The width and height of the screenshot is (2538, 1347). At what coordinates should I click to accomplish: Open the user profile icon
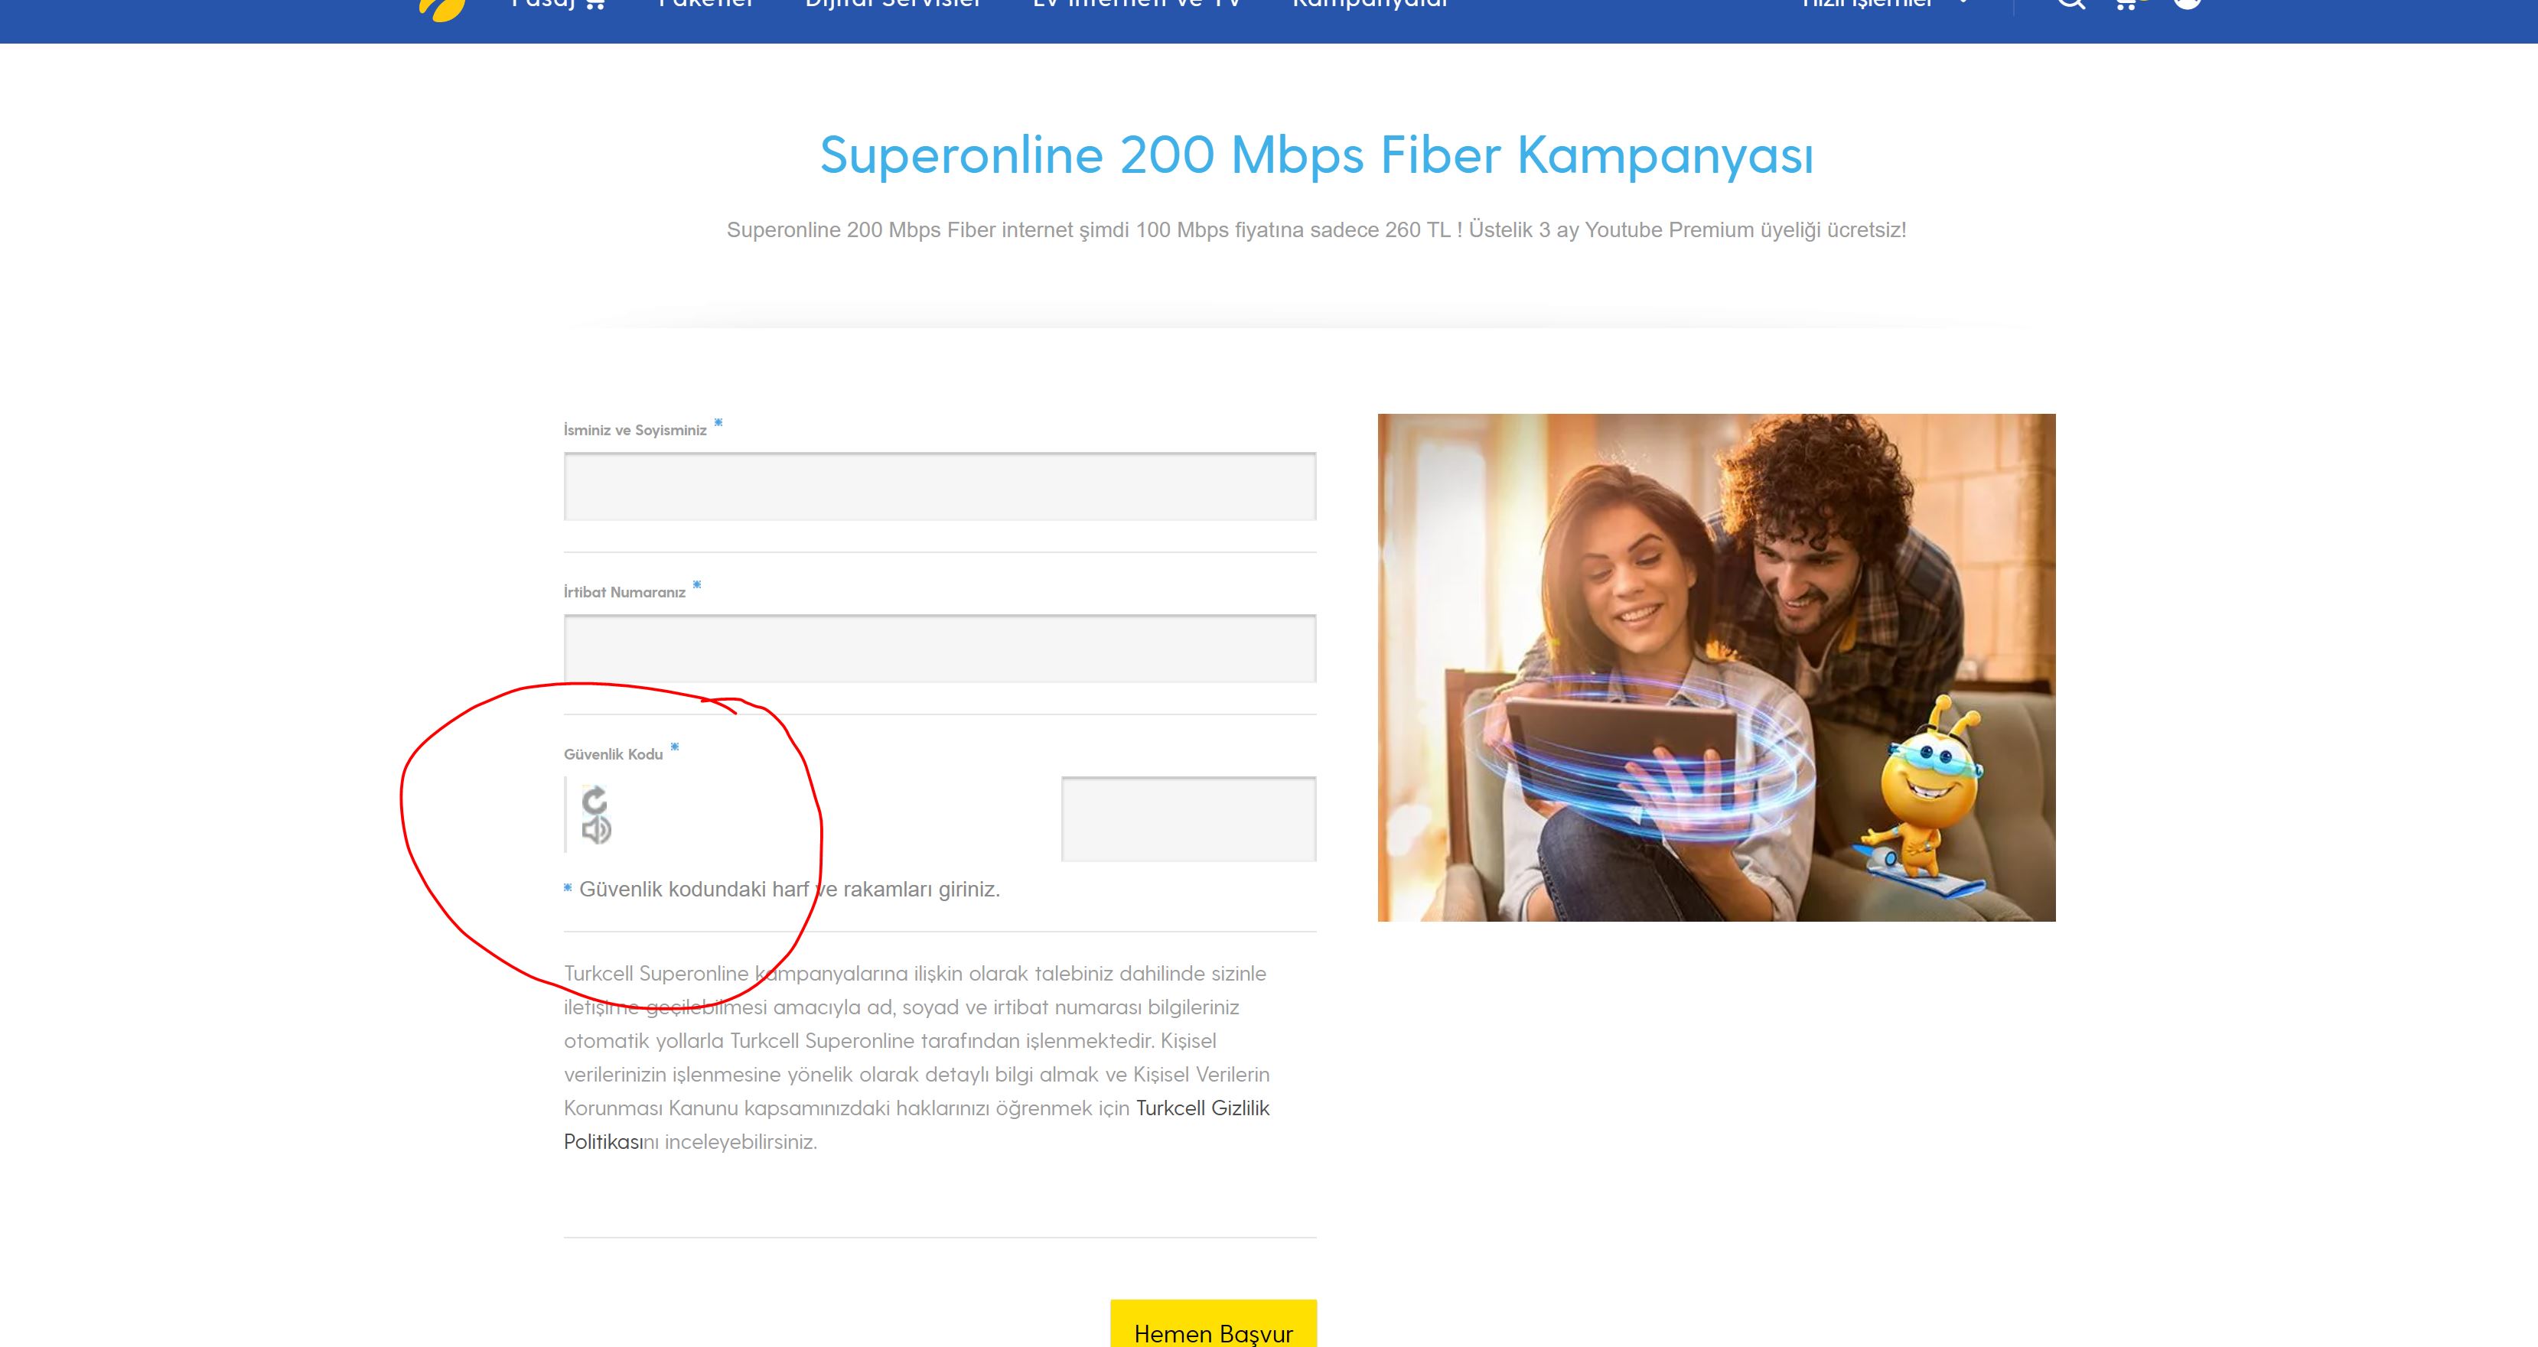(x=2188, y=4)
